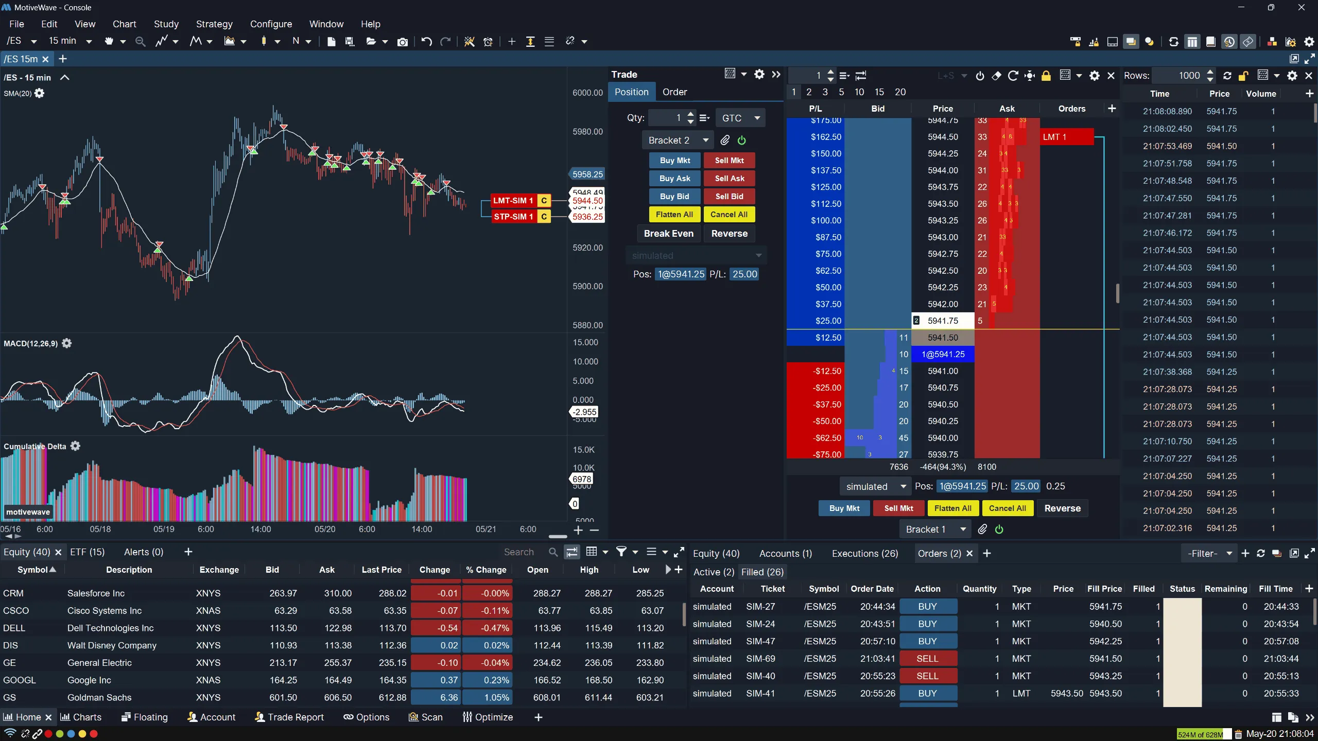Toggle the Time and Sales unlocked padlock
Screen dimensions: 1318x741
point(1243,76)
